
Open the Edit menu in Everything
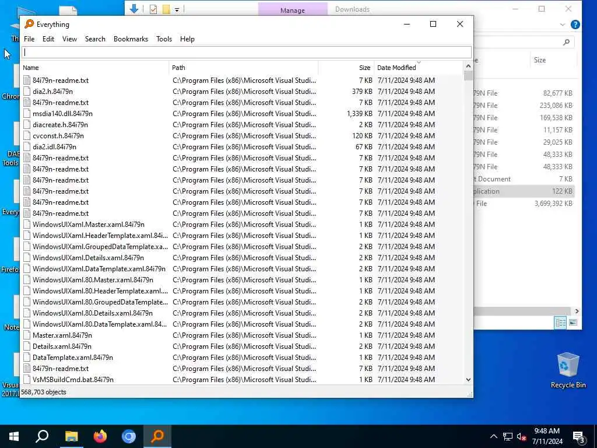pyautogui.click(x=48, y=39)
